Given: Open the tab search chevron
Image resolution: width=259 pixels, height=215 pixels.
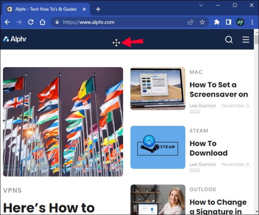Looking at the screenshot, I should (x=201, y=5).
